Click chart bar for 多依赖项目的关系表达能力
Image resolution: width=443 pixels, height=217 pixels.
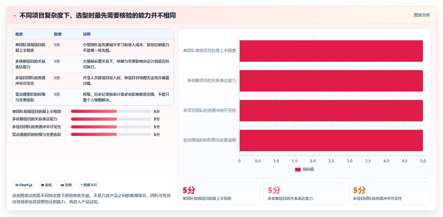click(x=331, y=81)
